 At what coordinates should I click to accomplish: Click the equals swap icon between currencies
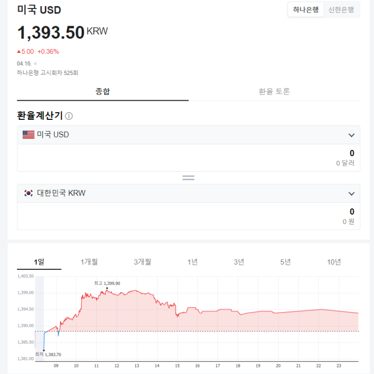(188, 178)
